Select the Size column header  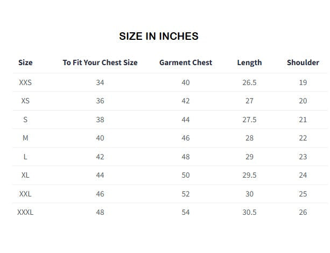click(x=25, y=62)
